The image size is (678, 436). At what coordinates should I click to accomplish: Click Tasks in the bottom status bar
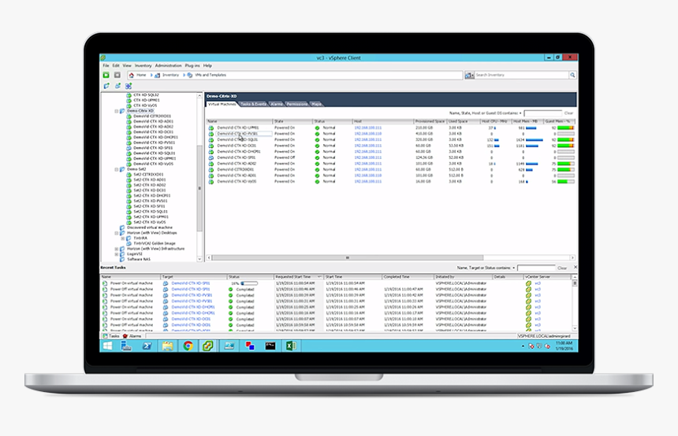click(x=111, y=336)
